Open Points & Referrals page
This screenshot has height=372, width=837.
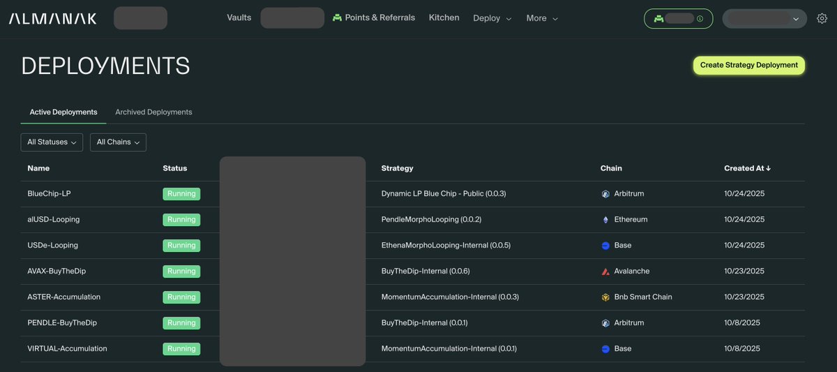[x=373, y=17]
